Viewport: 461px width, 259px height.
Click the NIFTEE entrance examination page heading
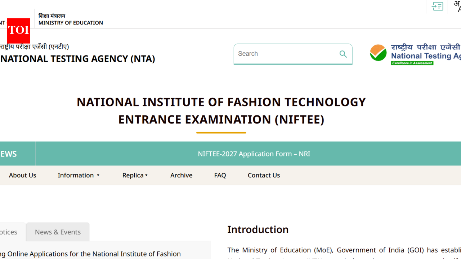point(221,111)
